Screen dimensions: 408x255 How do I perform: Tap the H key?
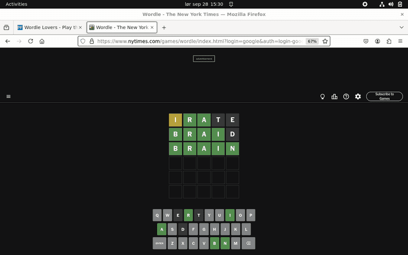tap(214, 229)
